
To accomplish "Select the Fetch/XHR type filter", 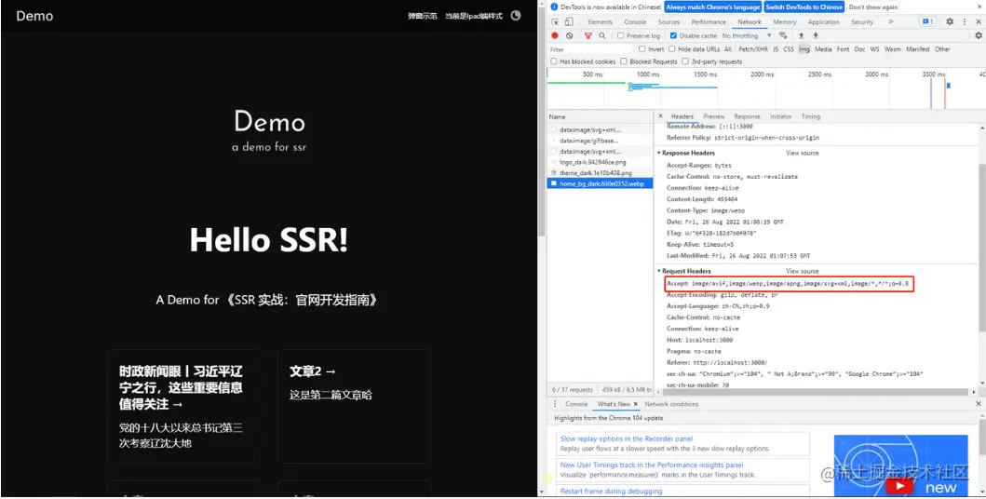I will coord(752,49).
